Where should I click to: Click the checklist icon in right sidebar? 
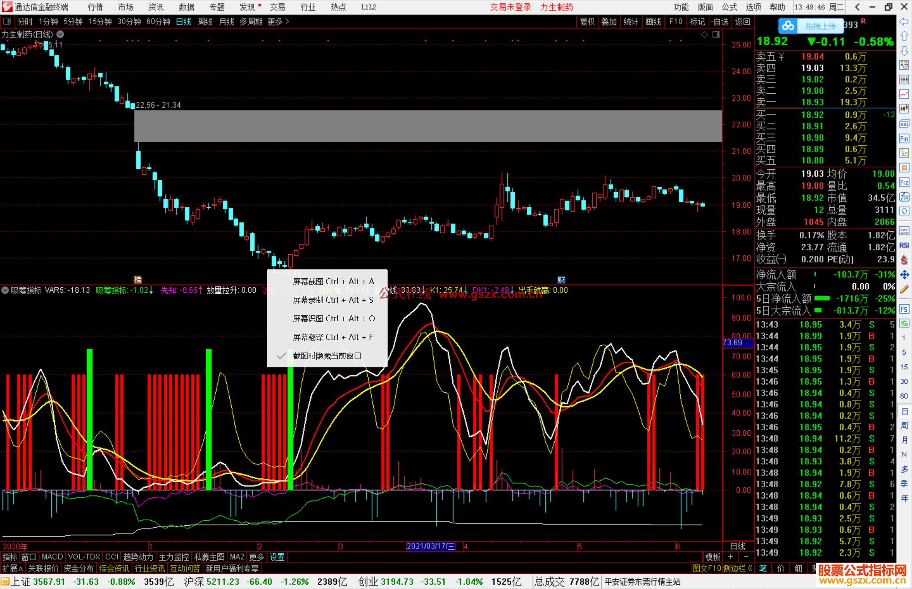click(x=904, y=65)
